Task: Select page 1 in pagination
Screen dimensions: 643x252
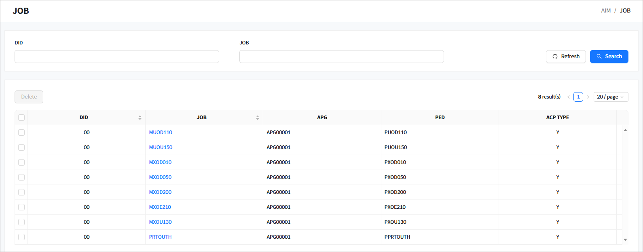Action: (x=578, y=97)
